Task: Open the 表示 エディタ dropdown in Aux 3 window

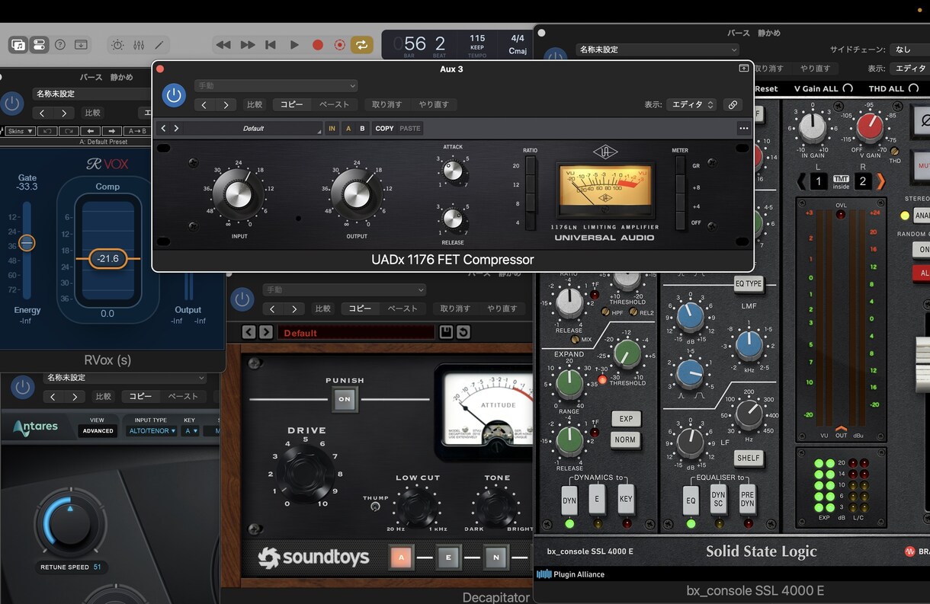Action: (x=691, y=104)
